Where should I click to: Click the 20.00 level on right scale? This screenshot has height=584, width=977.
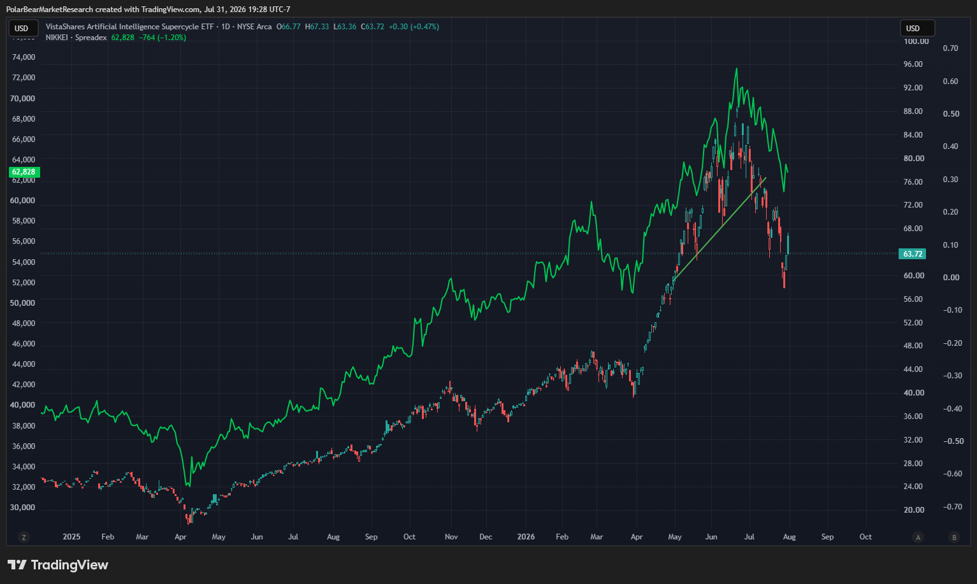(913, 510)
